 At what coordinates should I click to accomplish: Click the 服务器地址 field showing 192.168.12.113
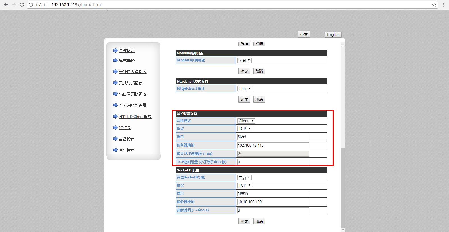[273, 145]
